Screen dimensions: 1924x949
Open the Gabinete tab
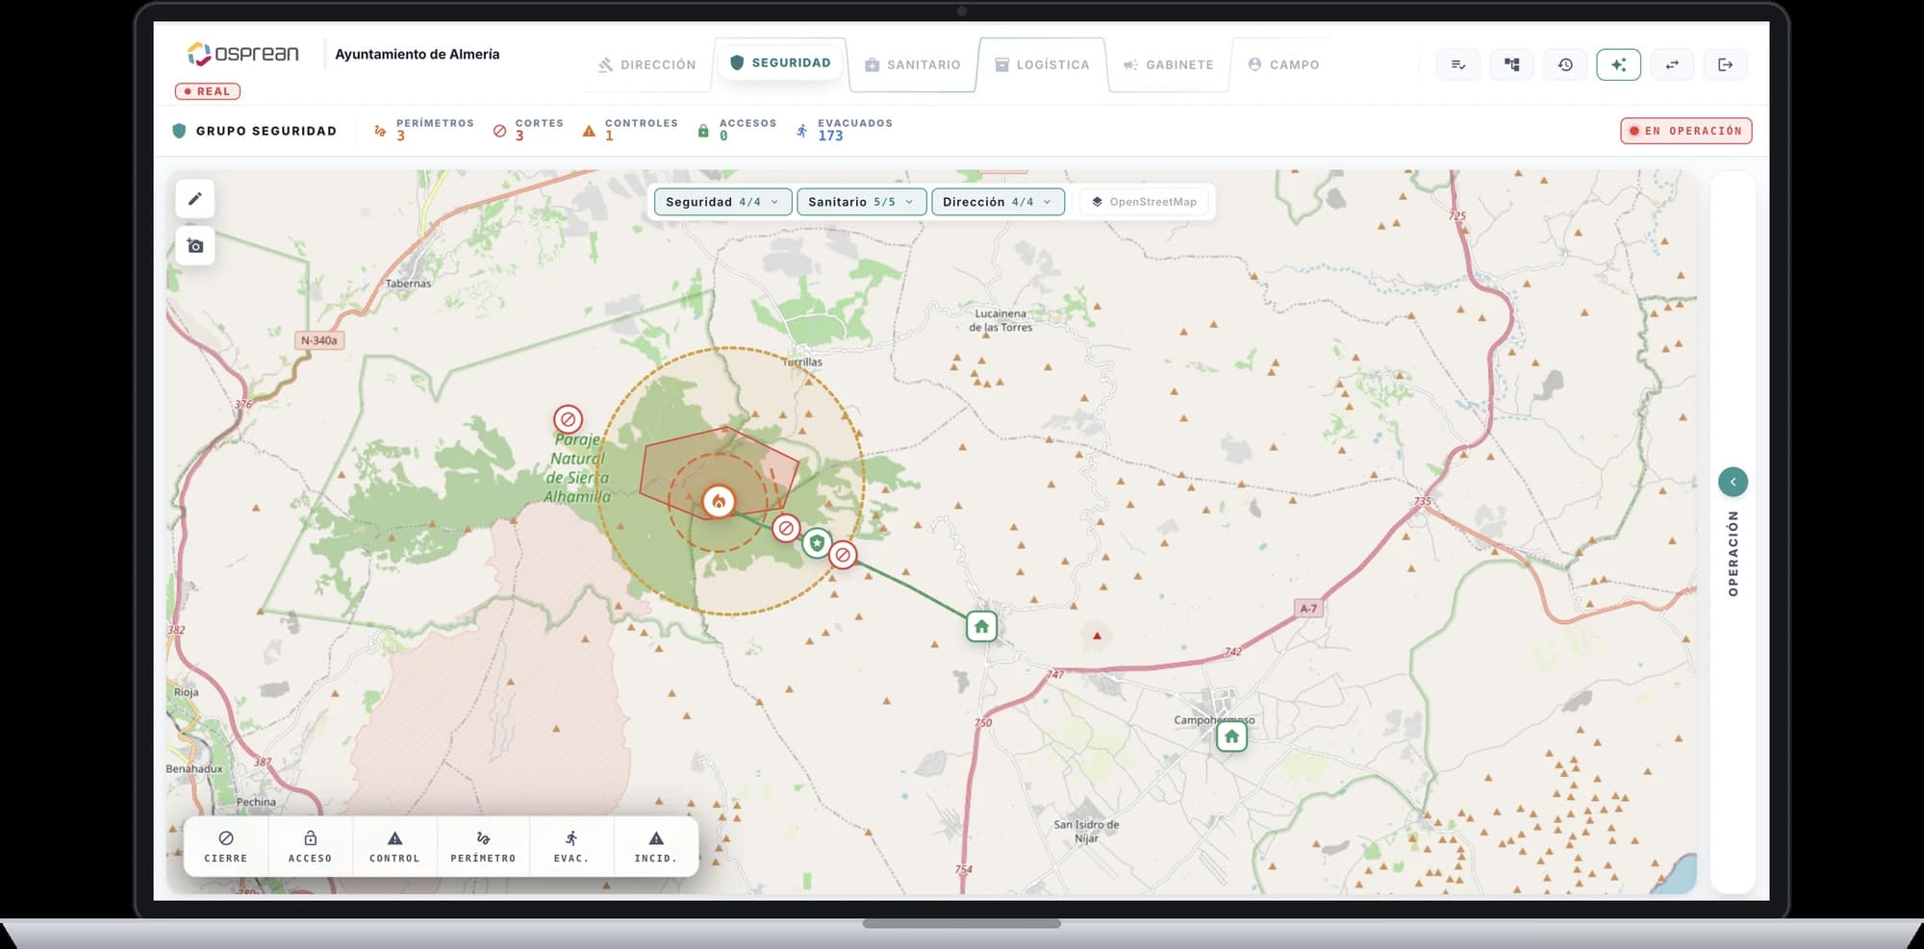pos(1169,64)
